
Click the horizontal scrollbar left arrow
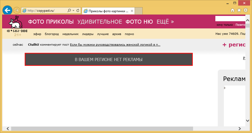click(x=8, y=128)
